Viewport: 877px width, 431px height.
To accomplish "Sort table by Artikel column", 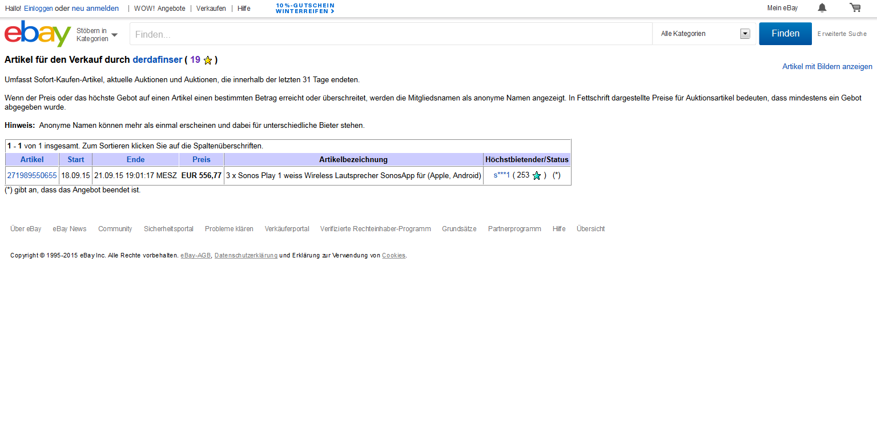I will pyautogui.click(x=32, y=159).
